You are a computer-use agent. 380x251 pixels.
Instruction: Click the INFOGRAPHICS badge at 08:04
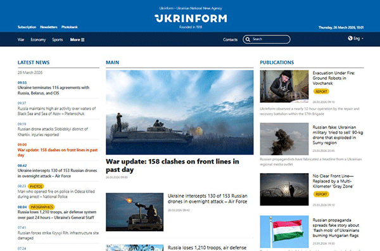point(42,207)
